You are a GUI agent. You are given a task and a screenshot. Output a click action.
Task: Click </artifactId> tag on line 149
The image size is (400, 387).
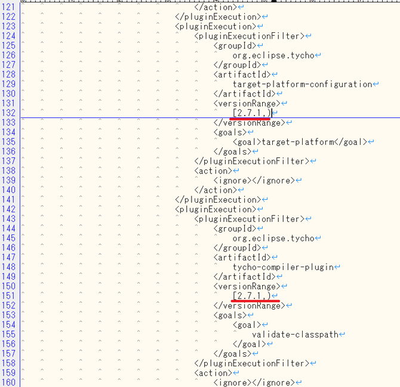(x=244, y=277)
